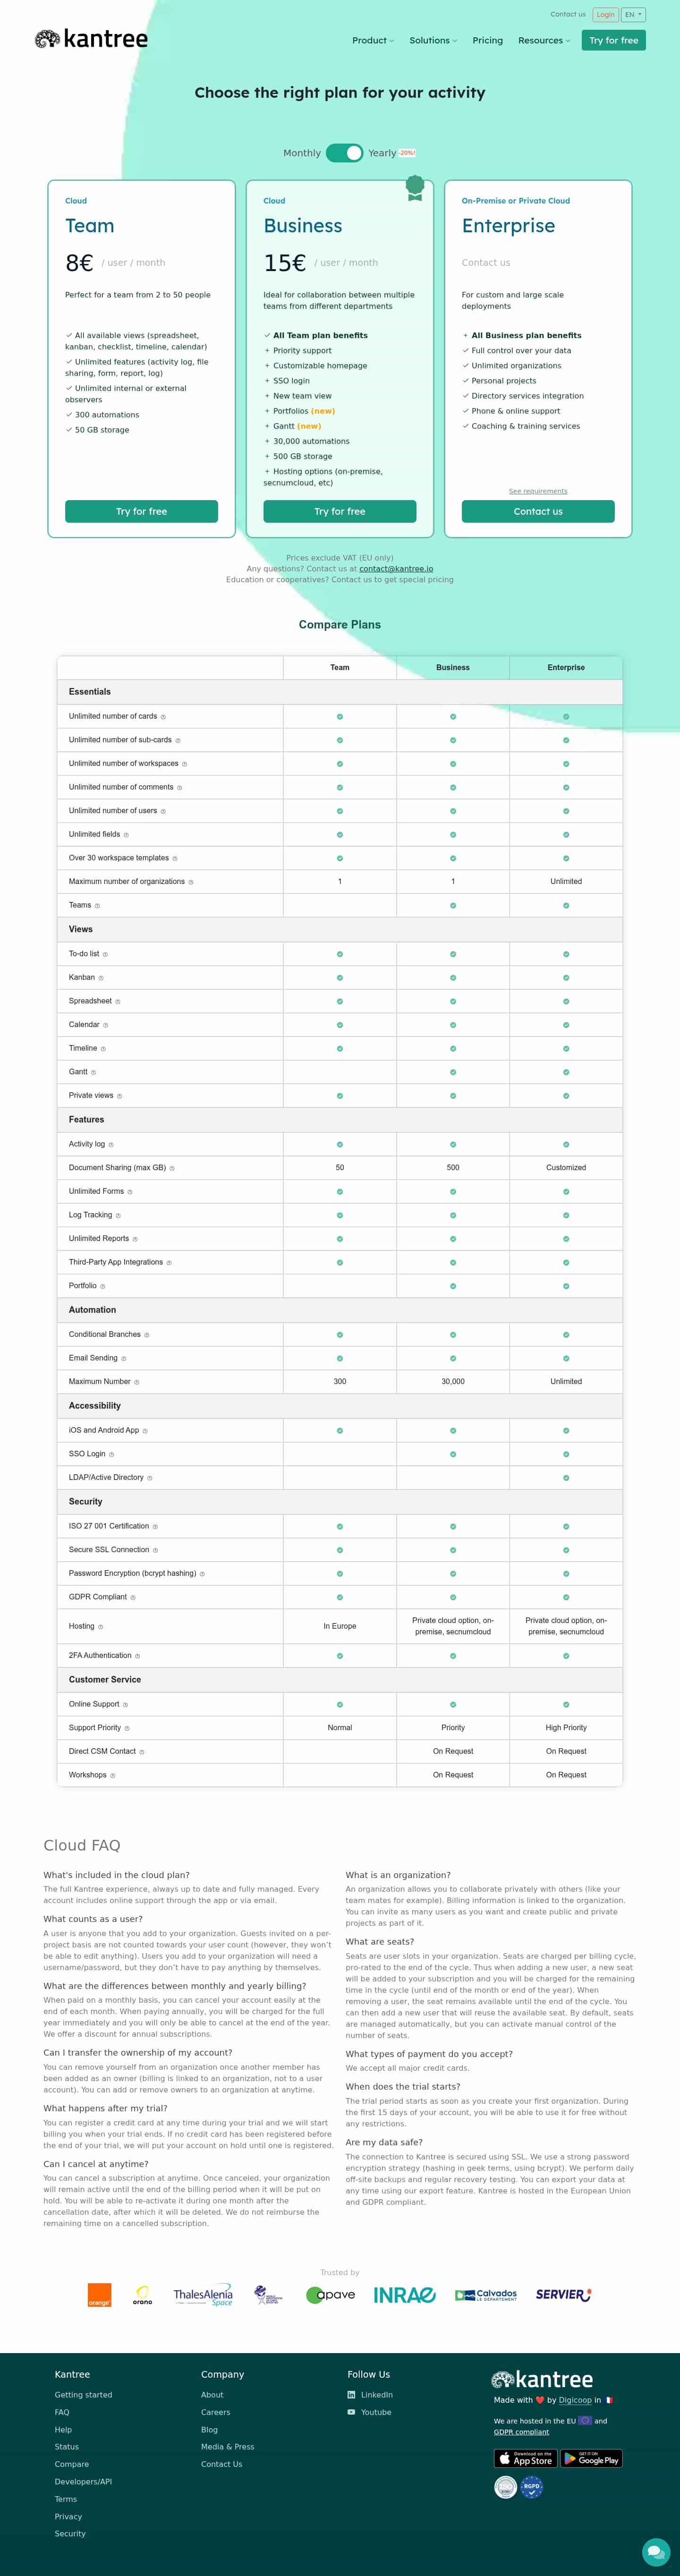
Task: Open the Resources dropdown menu
Action: click(x=544, y=41)
